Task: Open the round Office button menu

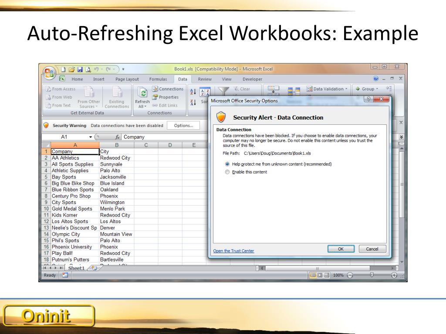Action: point(49,73)
